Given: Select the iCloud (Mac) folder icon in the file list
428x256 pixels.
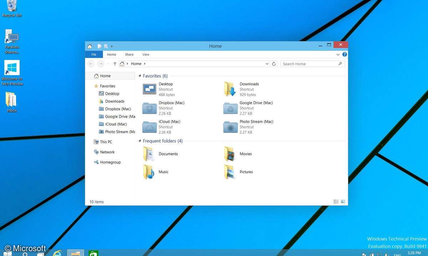Looking at the screenshot, I should click(149, 127).
